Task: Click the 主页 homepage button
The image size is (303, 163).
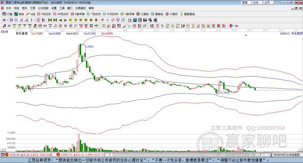Action: click(x=268, y=2)
